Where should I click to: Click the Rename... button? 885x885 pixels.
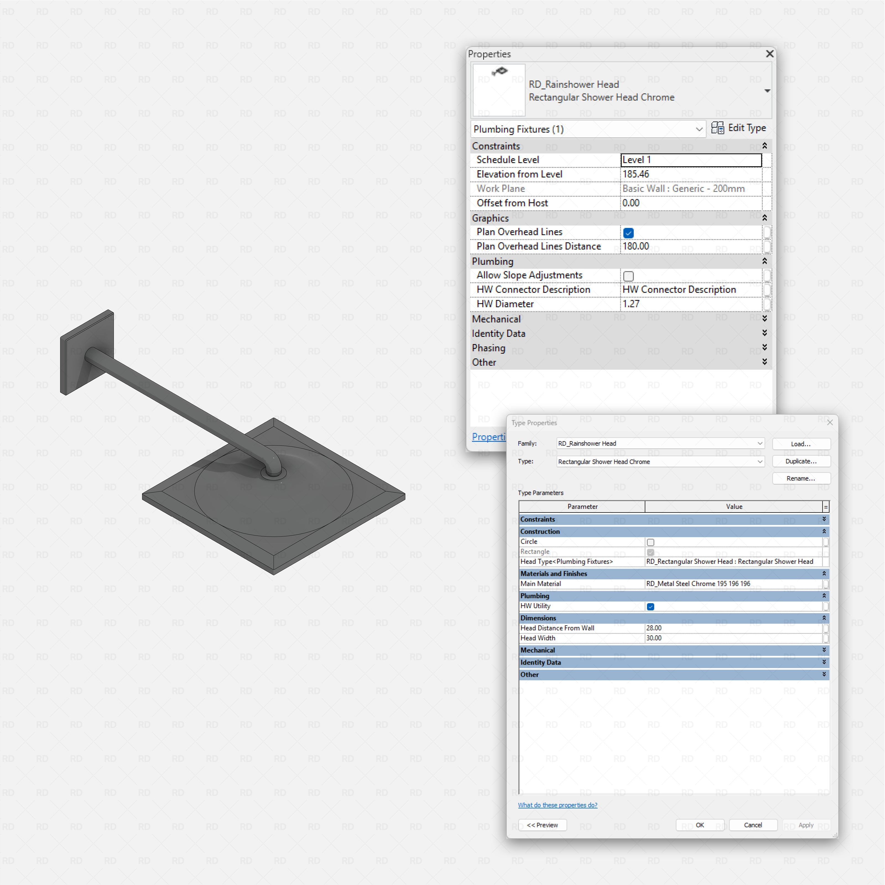coord(801,478)
